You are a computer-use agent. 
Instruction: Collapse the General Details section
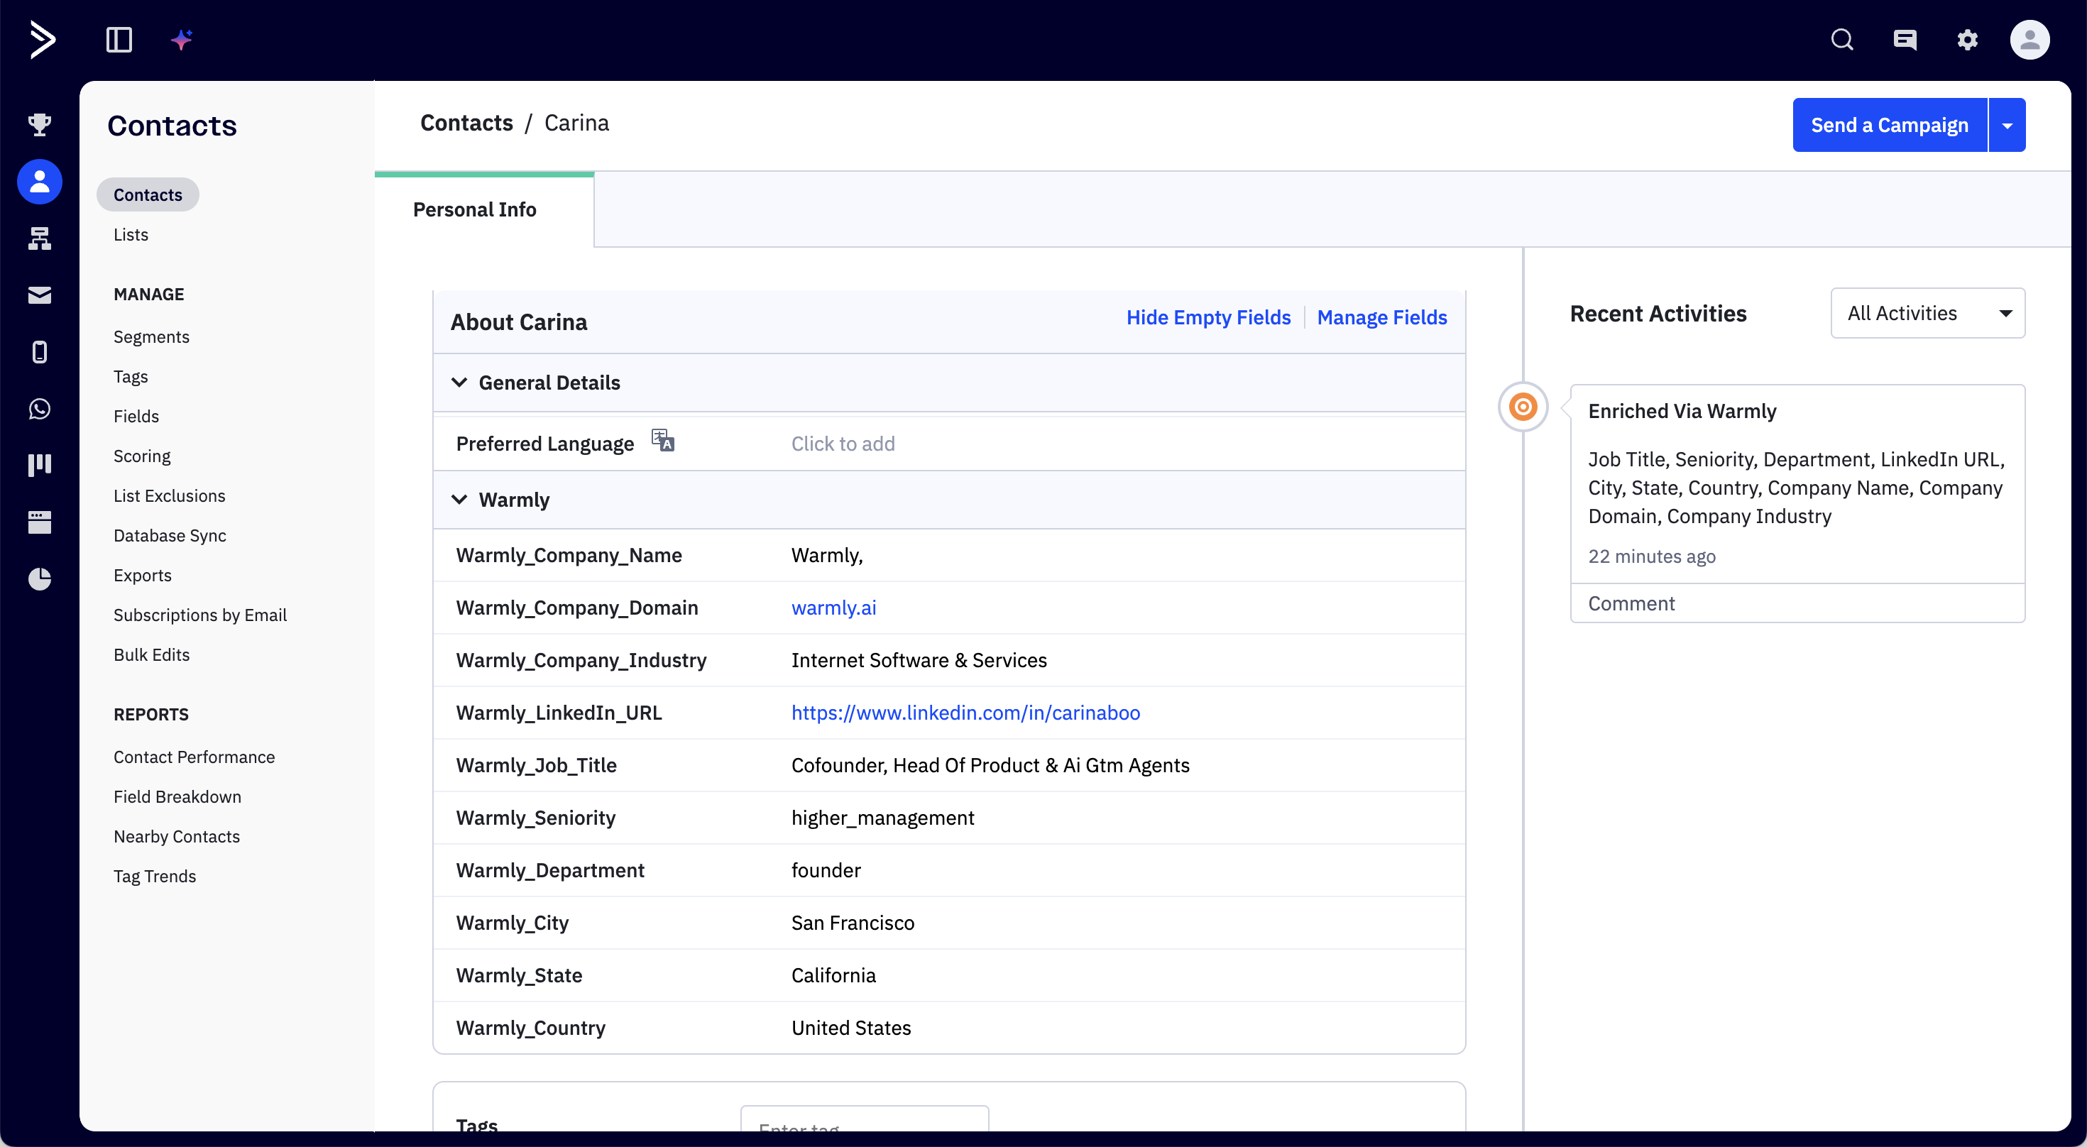[459, 383]
